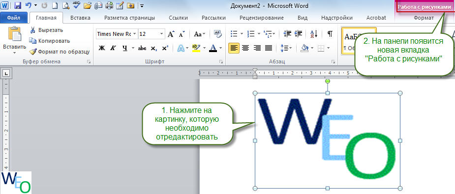The height and width of the screenshot is (194, 455).
Task: Open the Надстройки tab
Action: coord(337,18)
